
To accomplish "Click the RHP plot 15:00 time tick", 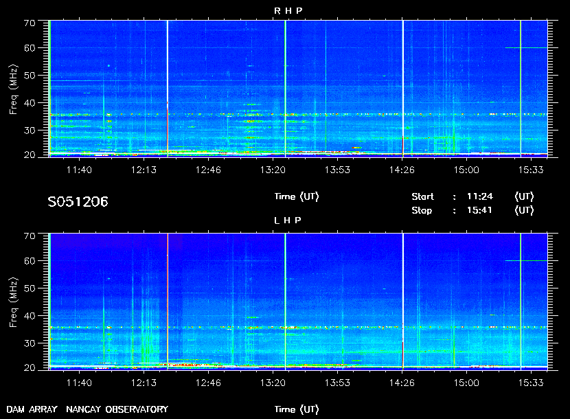I will [466, 170].
